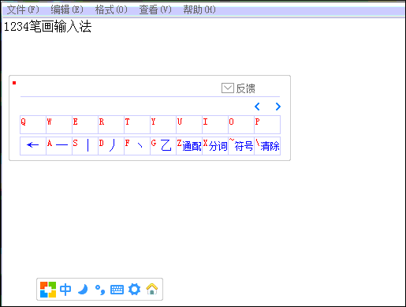Click the 反馈 feedback envelope icon
Screen dimensions: 406x307
pos(228,88)
